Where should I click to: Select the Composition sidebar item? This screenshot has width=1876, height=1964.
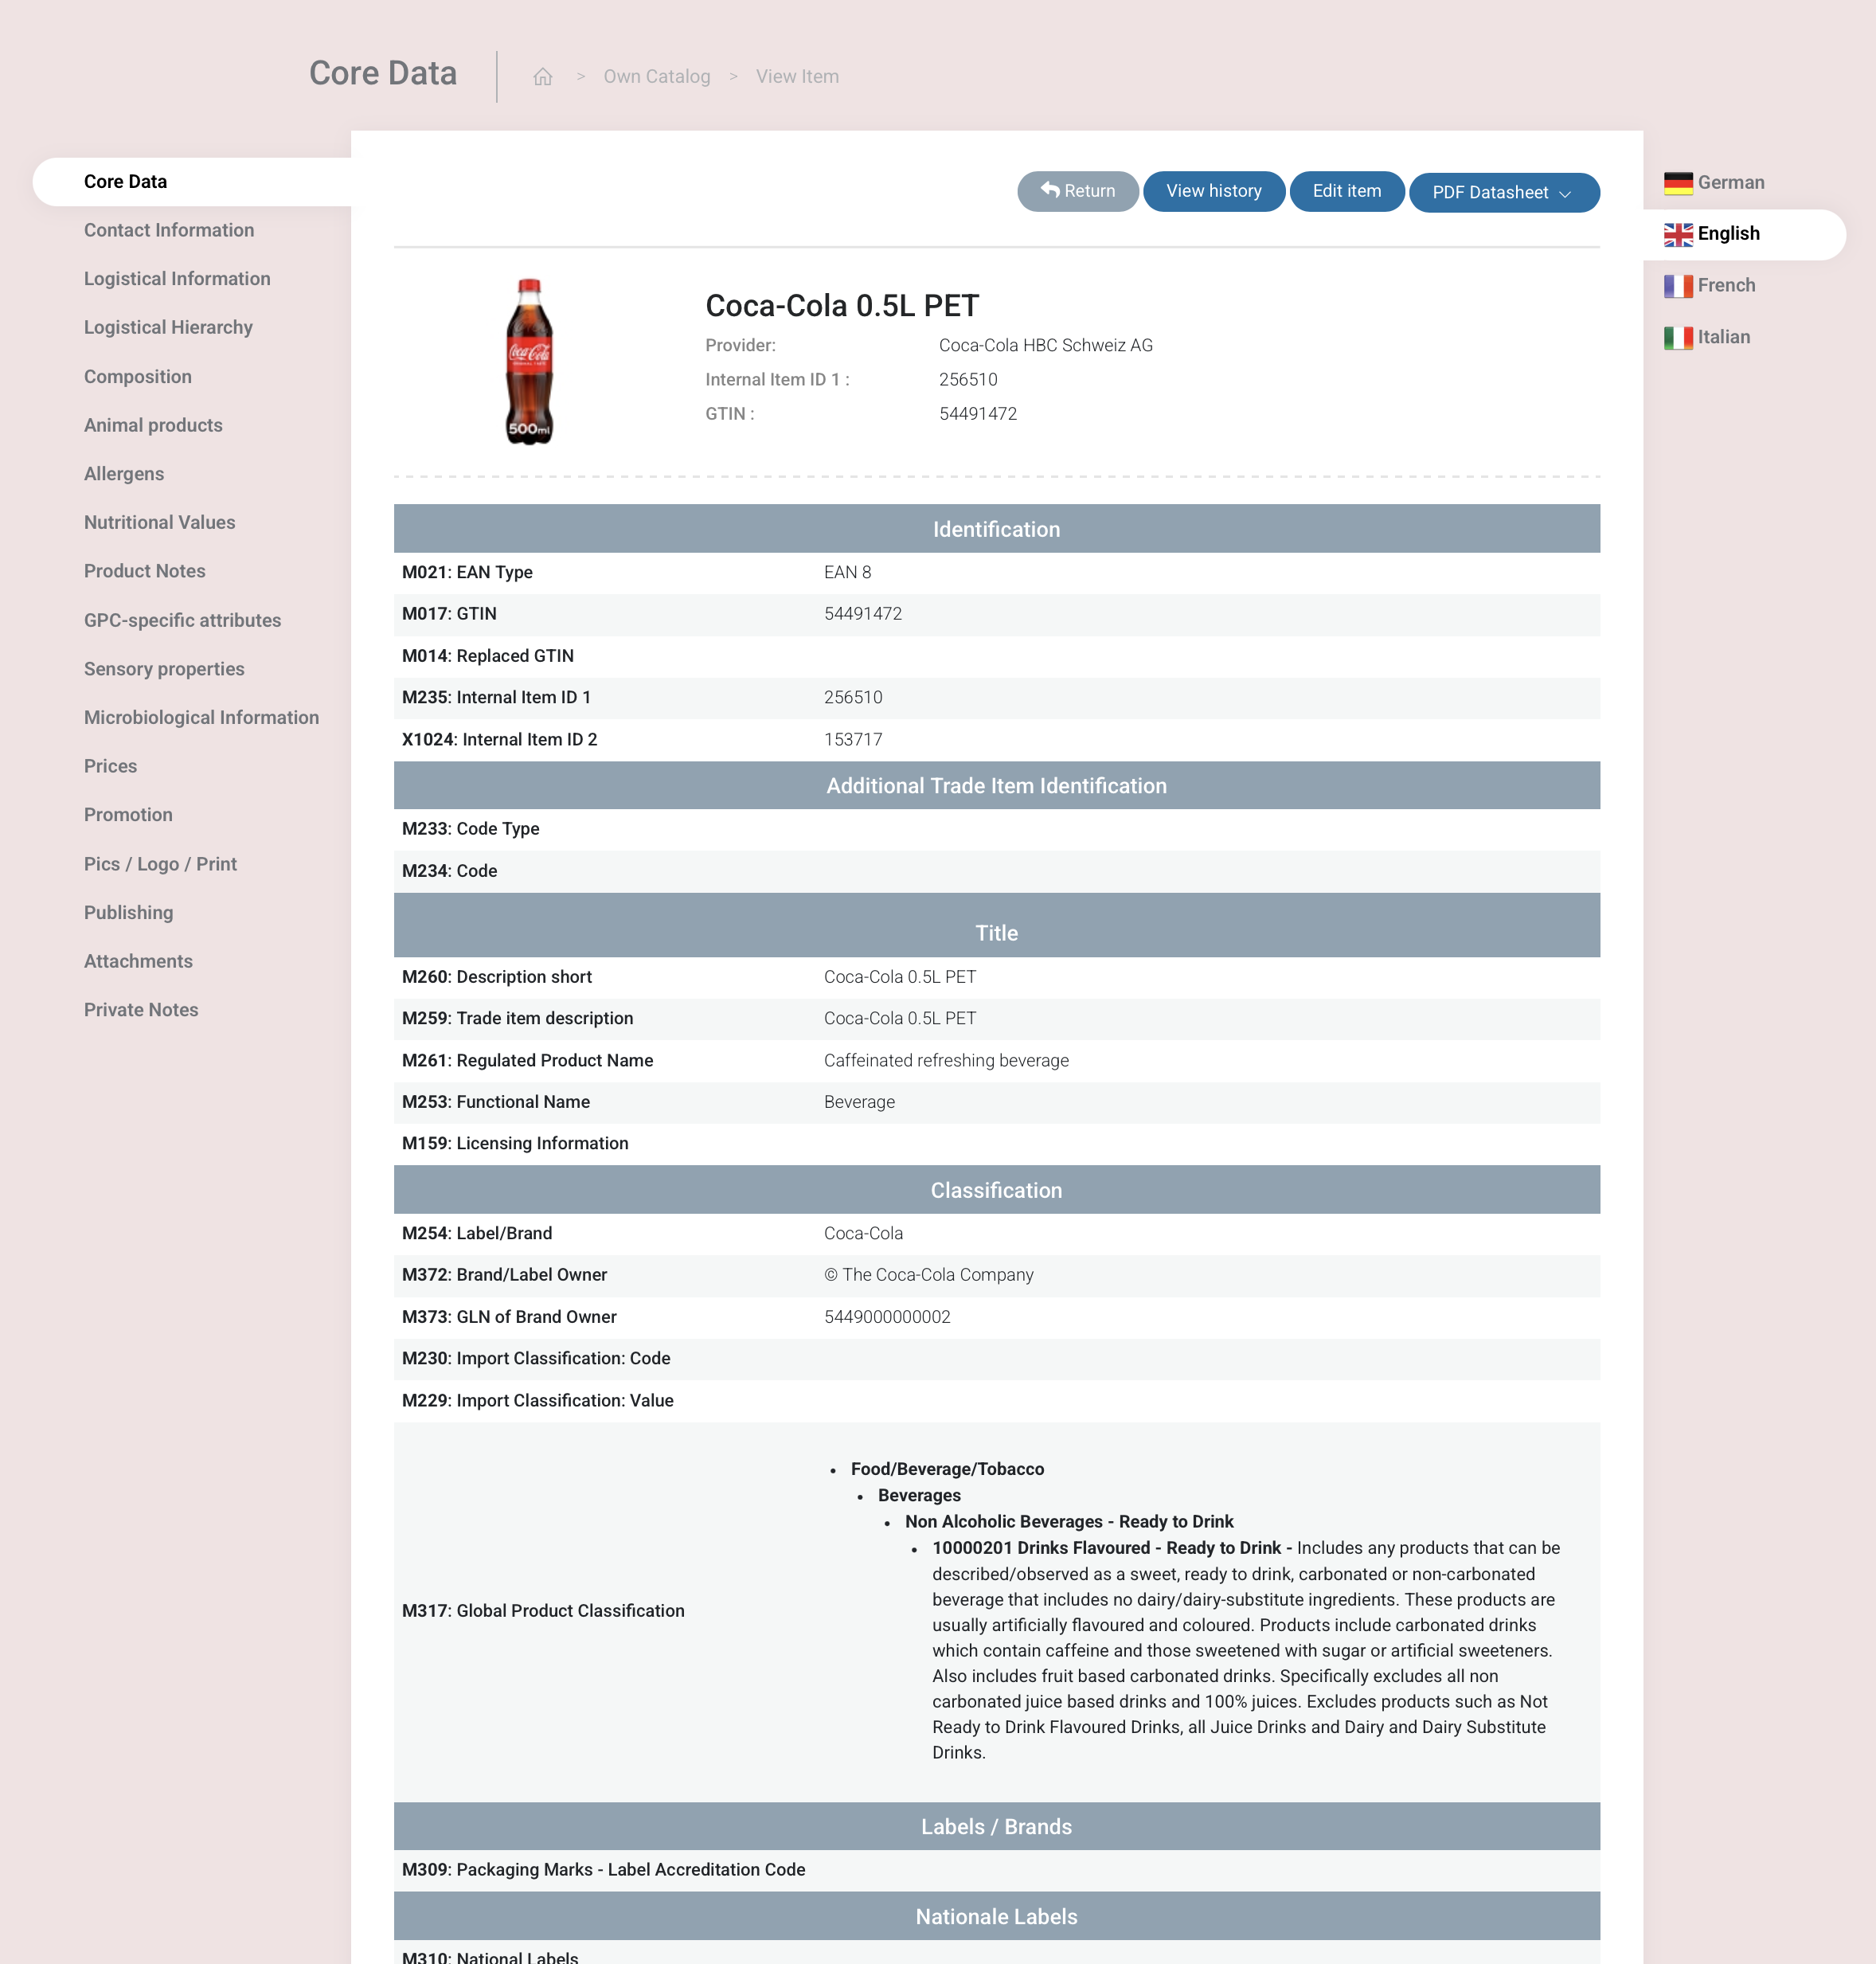(138, 377)
